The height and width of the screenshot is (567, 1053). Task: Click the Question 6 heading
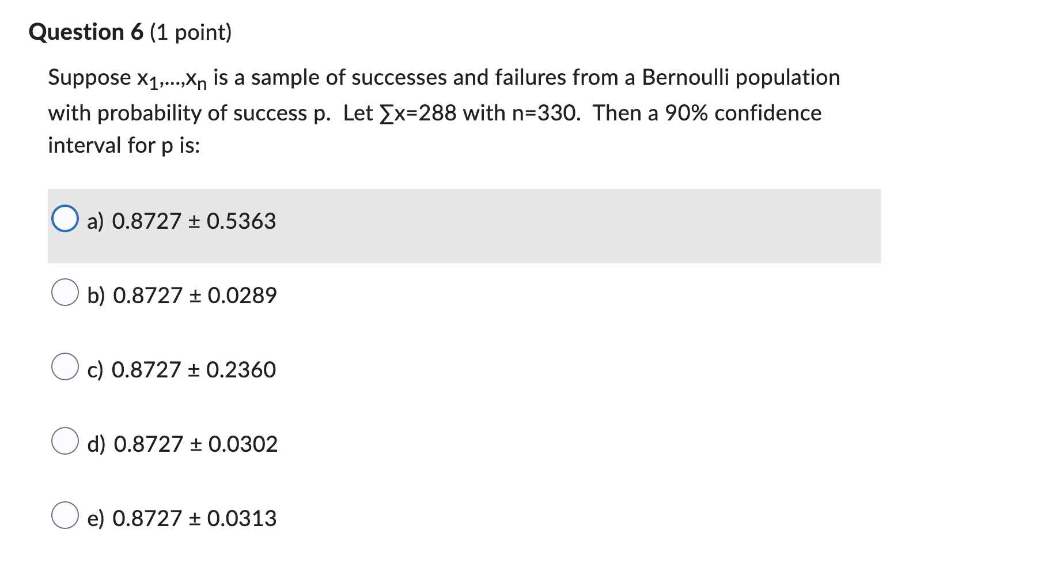(x=86, y=32)
